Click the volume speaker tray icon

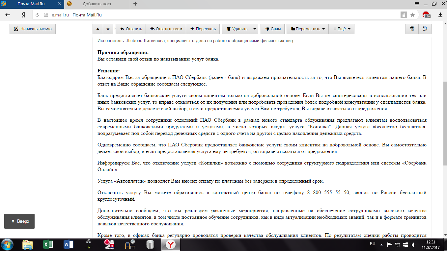tap(413, 245)
